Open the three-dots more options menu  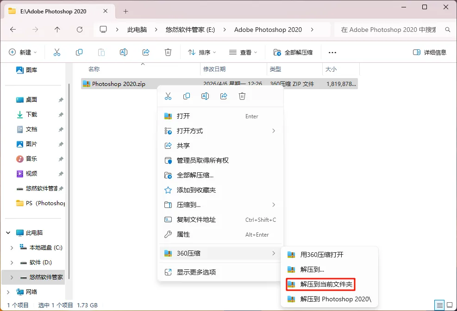(x=332, y=52)
